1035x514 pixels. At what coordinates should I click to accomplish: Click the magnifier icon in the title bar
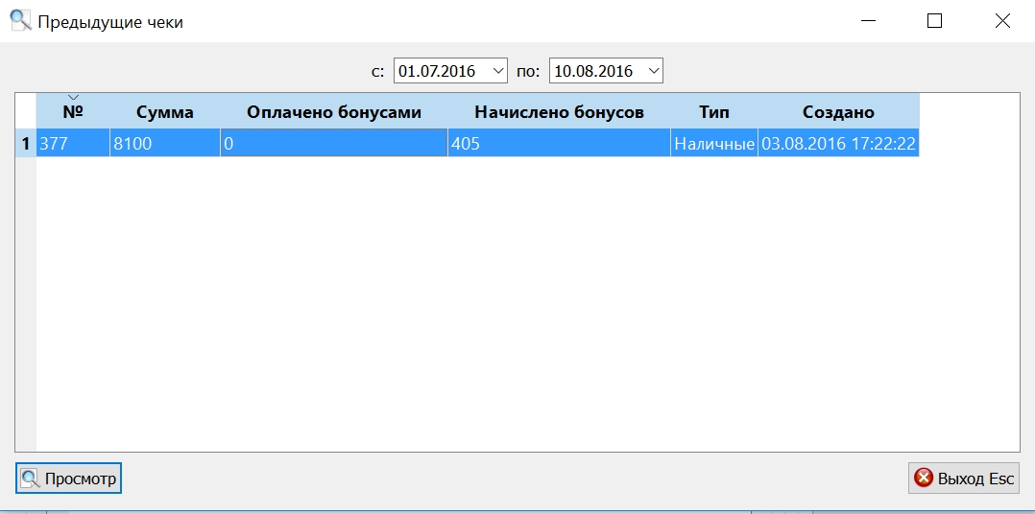[x=20, y=20]
